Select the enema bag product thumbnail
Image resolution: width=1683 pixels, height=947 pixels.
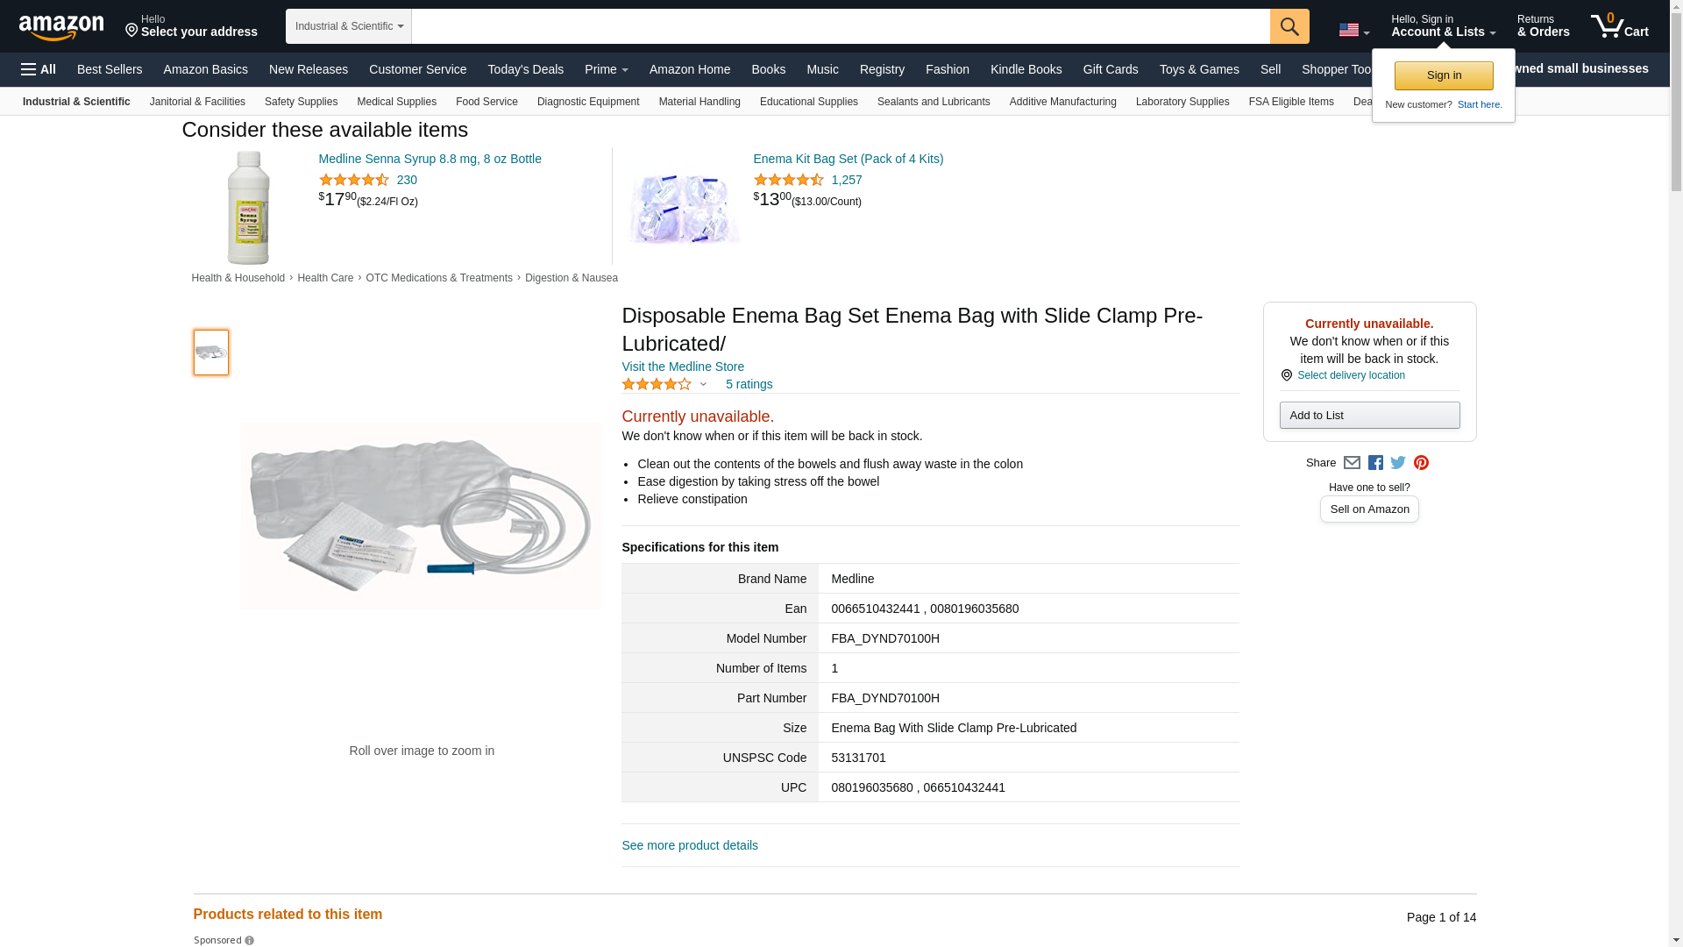[x=211, y=352]
